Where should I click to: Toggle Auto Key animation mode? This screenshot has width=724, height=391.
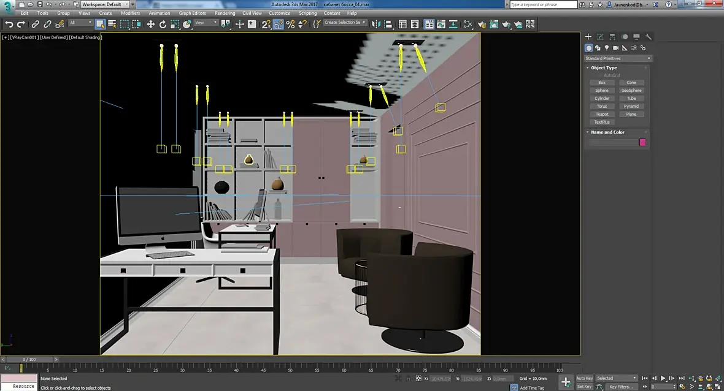point(584,378)
